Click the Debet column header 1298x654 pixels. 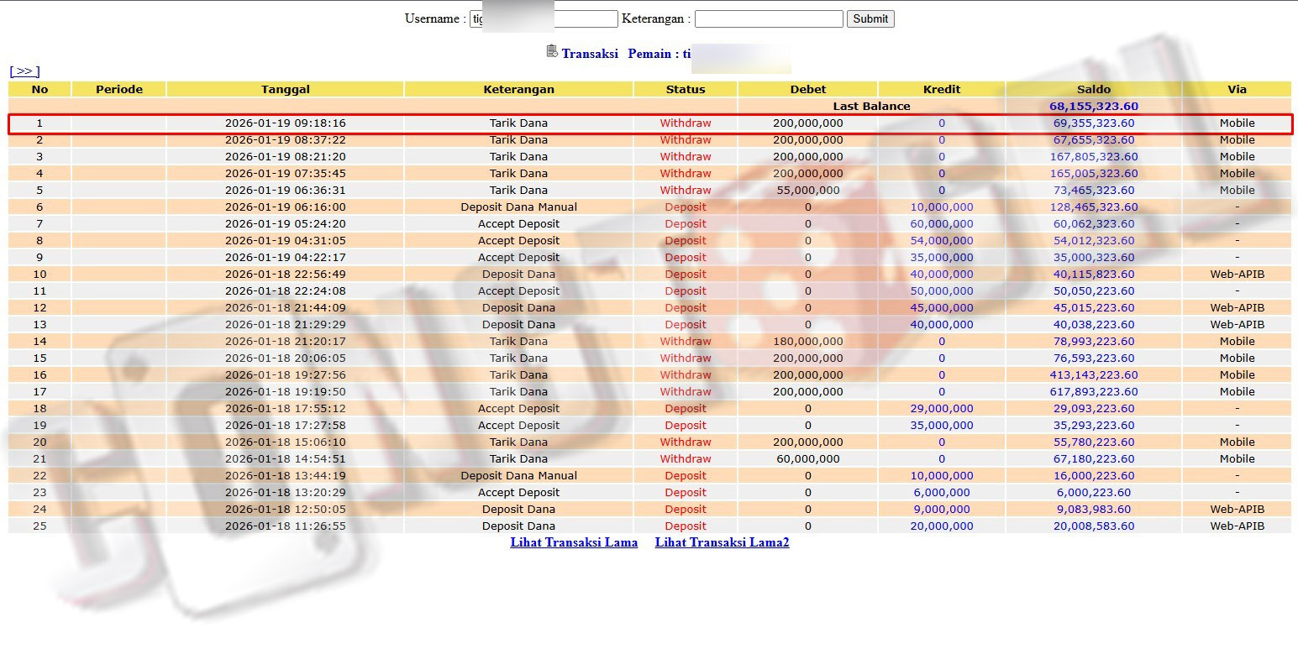807,89
